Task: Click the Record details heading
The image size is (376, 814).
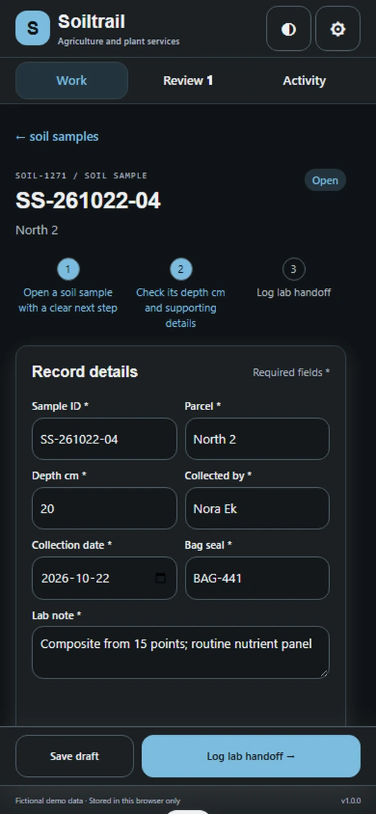Action: [85, 372]
